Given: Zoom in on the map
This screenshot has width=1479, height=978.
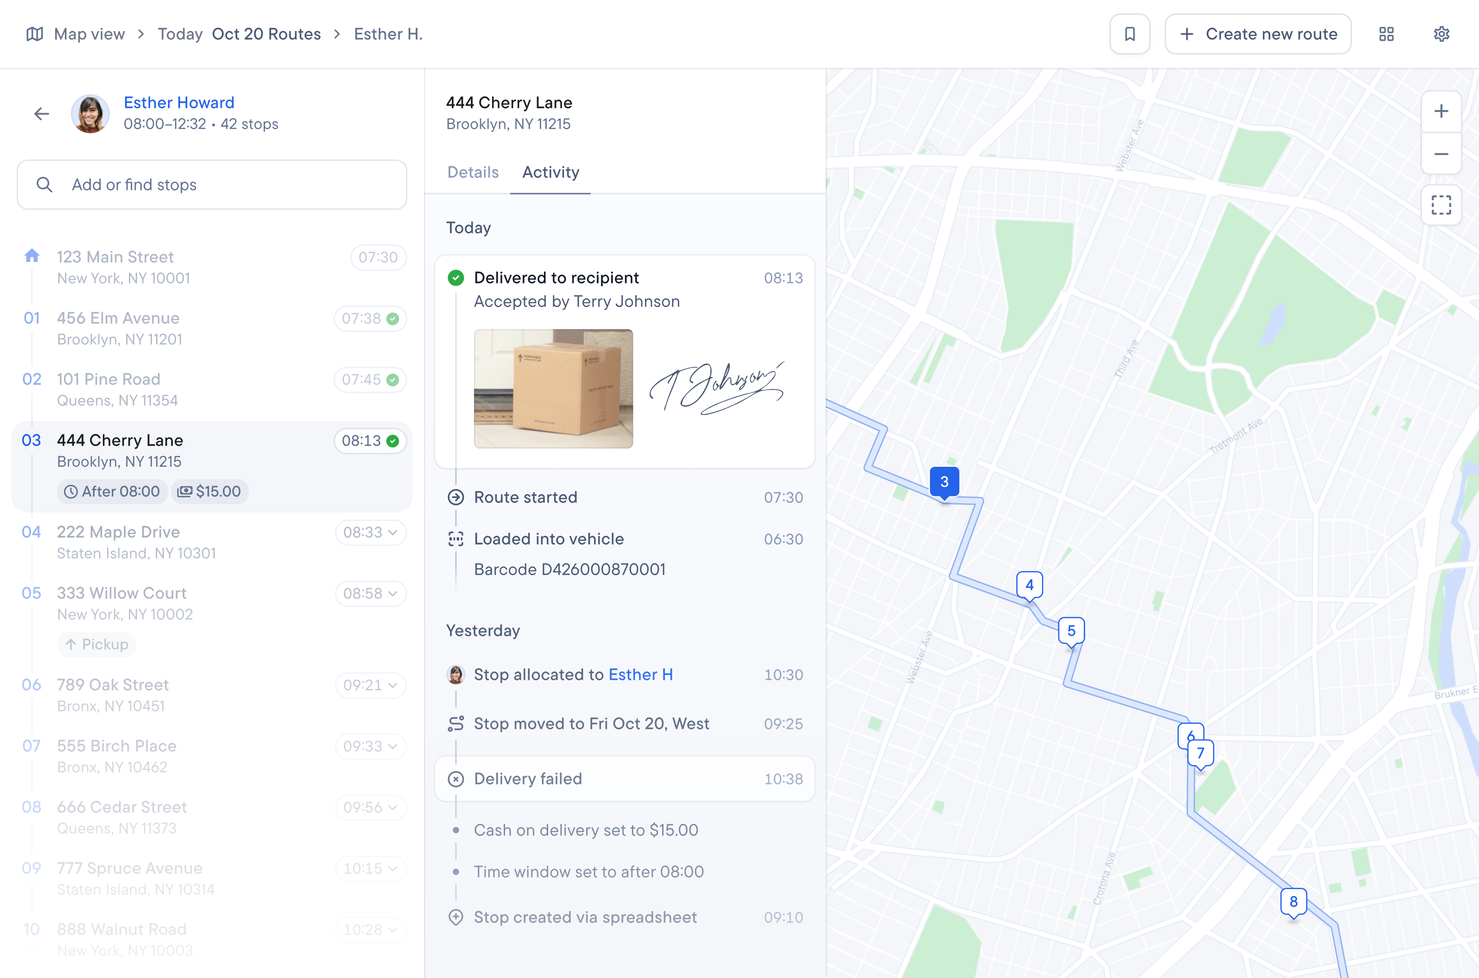Looking at the screenshot, I should coord(1441,112).
